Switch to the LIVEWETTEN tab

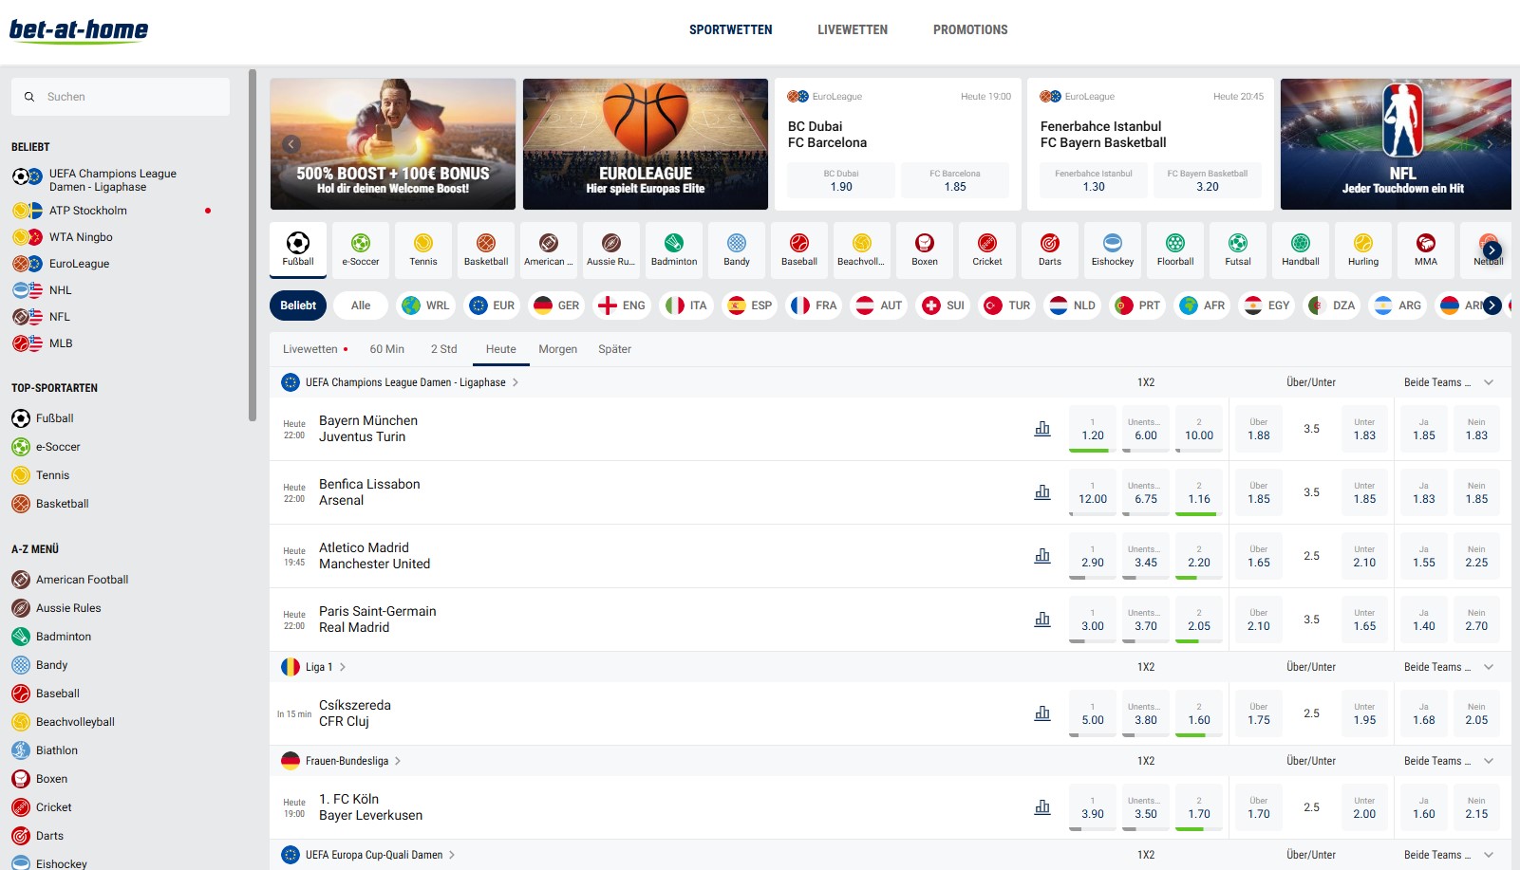(x=851, y=29)
